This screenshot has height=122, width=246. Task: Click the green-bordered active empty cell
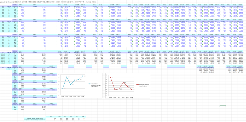pos(223,106)
